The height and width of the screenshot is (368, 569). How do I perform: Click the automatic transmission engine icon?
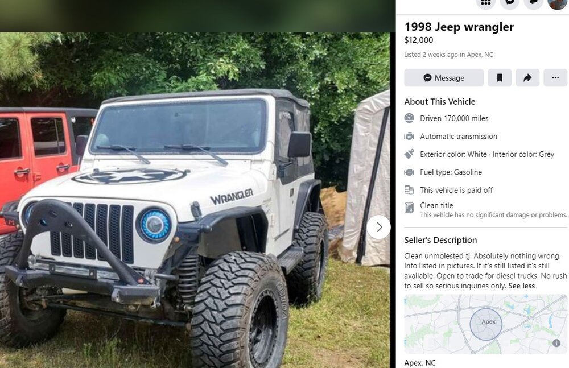click(x=409, y=136)
